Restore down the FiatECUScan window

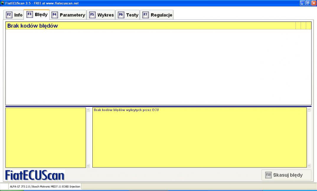point(308,3)
